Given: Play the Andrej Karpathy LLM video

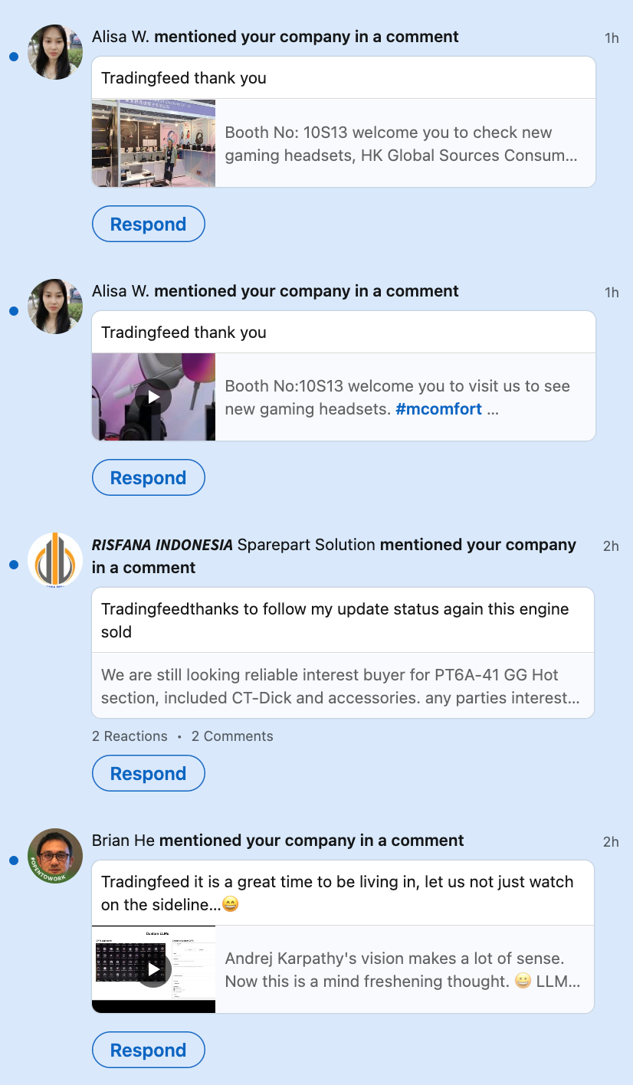Looking at the screenshot, I should 154,969.
